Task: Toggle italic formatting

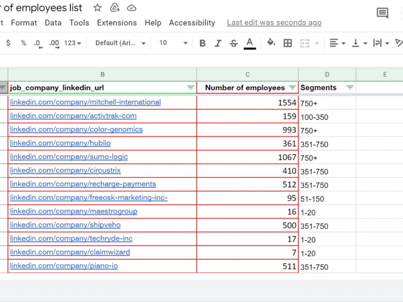Action: tap(218, 43)
